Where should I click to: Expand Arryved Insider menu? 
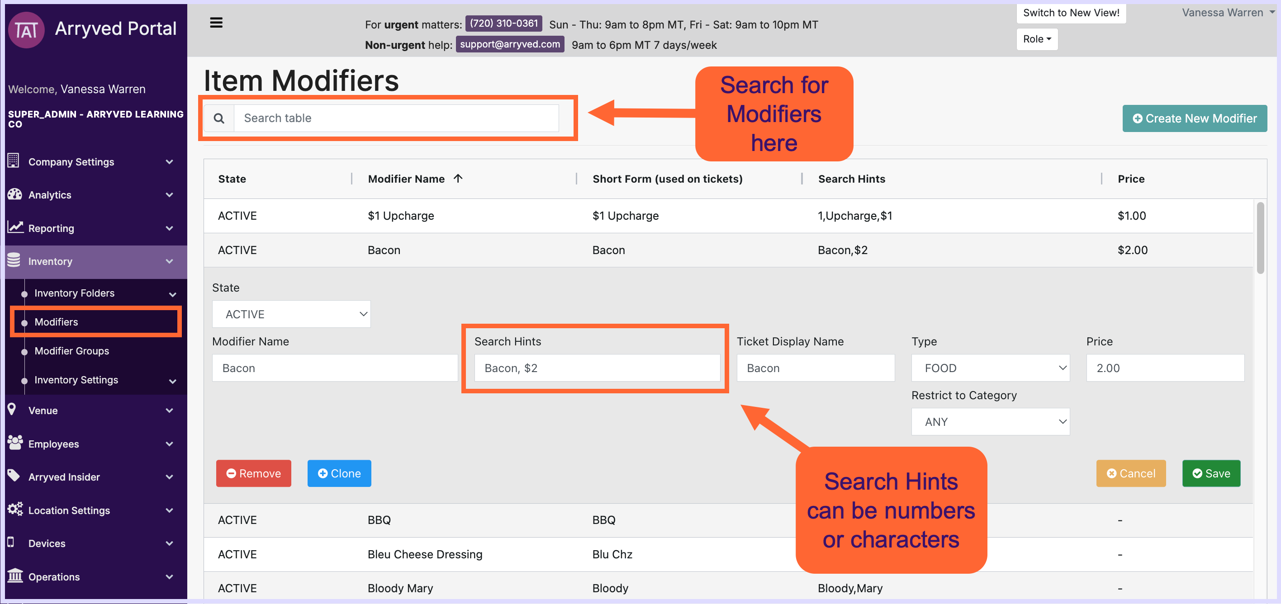(169, 477)
